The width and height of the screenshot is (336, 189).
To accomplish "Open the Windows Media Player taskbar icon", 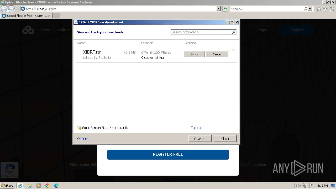I will pos(39,186).
